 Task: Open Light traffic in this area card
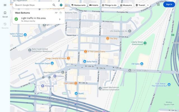[x=39, y=19]
